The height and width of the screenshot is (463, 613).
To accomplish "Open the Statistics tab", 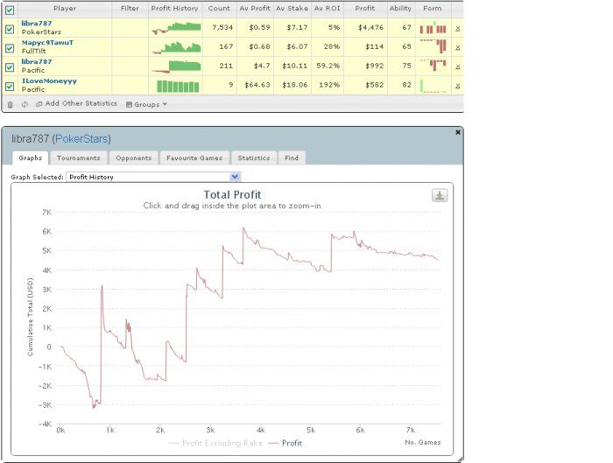I will click(x=254, y=158).
